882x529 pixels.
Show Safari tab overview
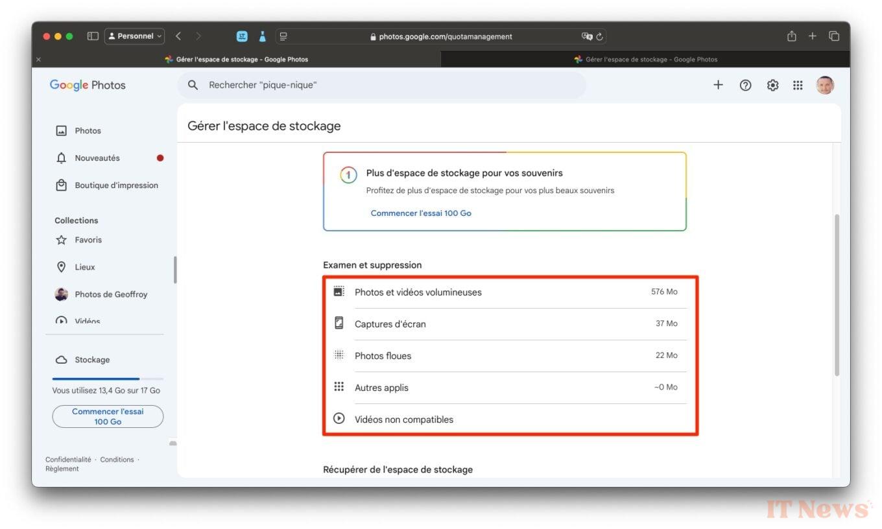click(834, 36)
